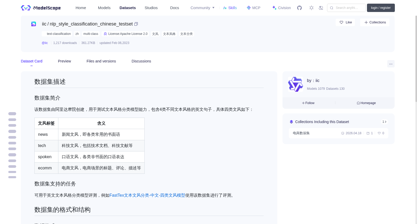
Task: Expand collections list via the 1 > chevron
Action: point(384,122)
